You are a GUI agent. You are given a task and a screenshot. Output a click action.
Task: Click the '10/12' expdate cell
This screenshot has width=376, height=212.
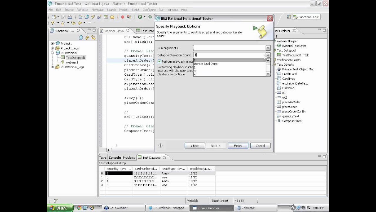coord(202,181)
